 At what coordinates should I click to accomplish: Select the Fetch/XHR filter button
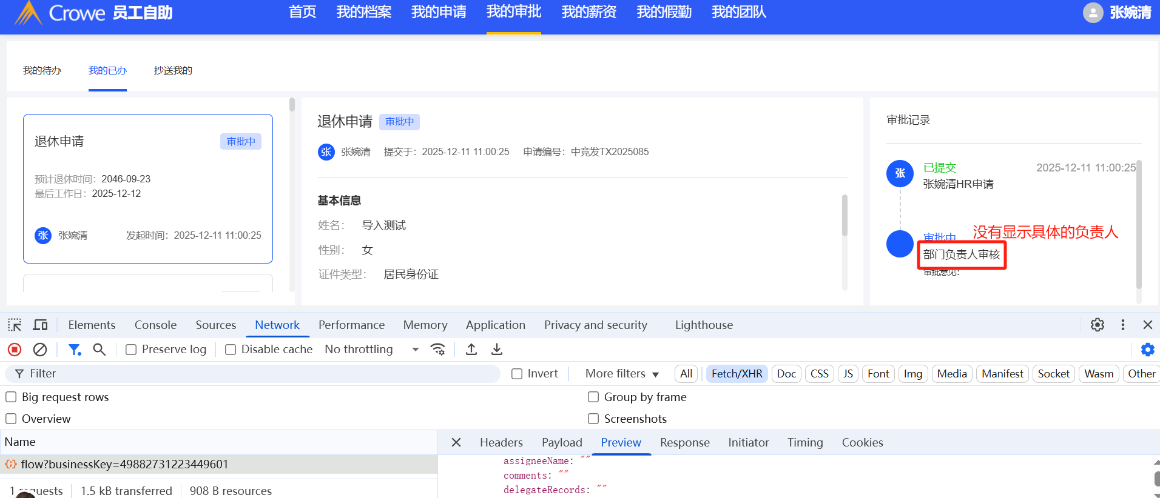coord(737,374)
